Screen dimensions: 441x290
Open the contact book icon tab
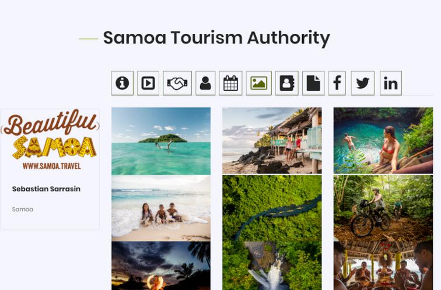287,83
